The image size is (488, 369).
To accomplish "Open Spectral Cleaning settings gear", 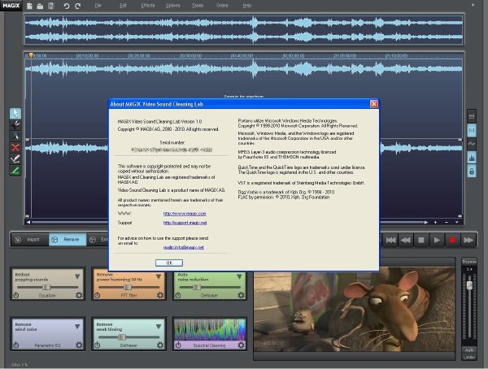I will point(242,345).
